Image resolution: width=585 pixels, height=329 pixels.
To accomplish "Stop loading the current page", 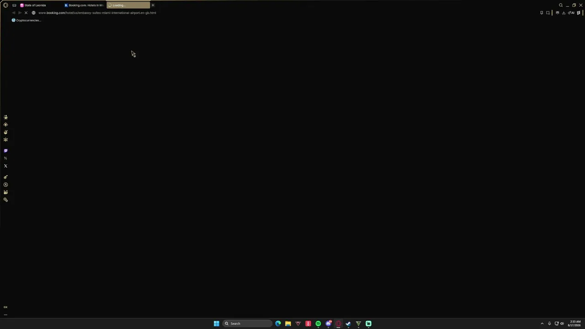I will [x=26, y=13].
